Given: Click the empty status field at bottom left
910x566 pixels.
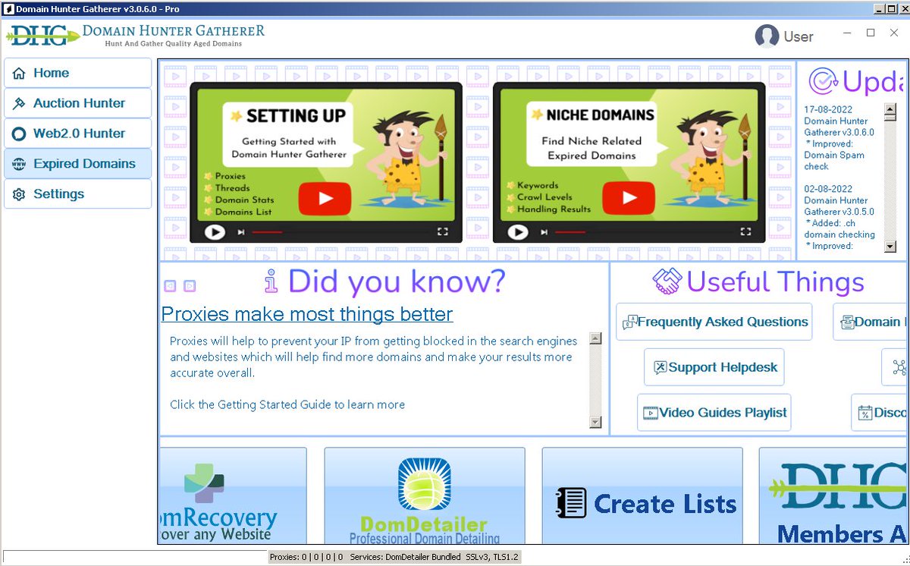Looking at the screenshot, I should (135, 557).
